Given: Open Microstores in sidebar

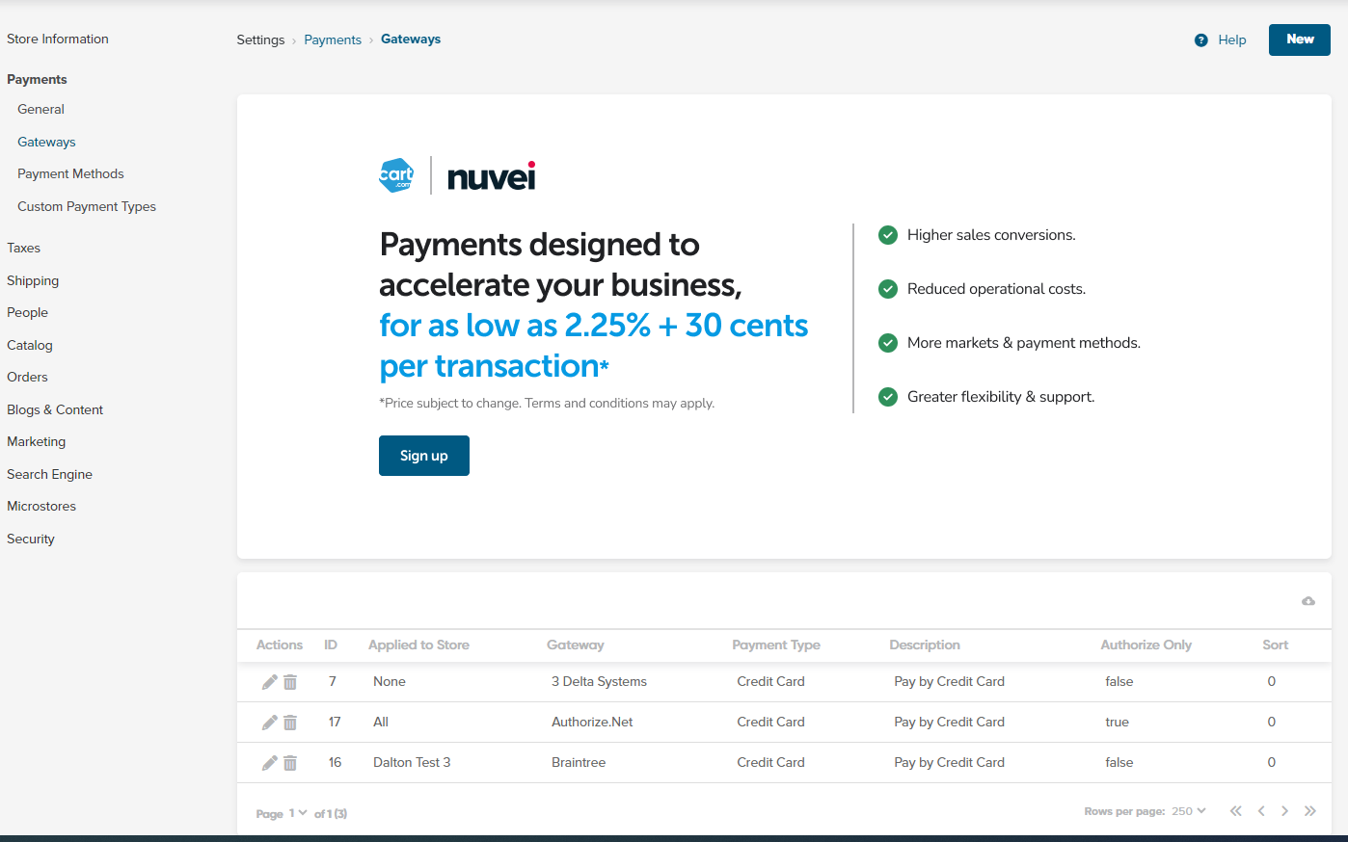Looking at the screenshot, I should [41, 507].
